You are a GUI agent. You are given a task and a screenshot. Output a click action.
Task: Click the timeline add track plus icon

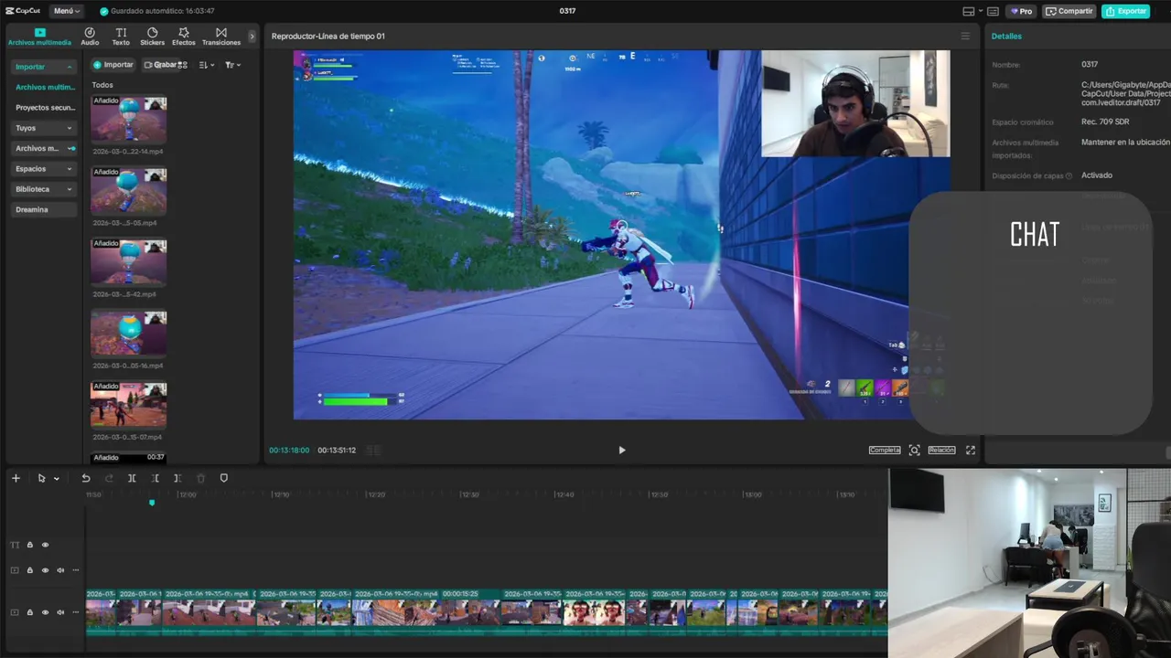point(16,478)
